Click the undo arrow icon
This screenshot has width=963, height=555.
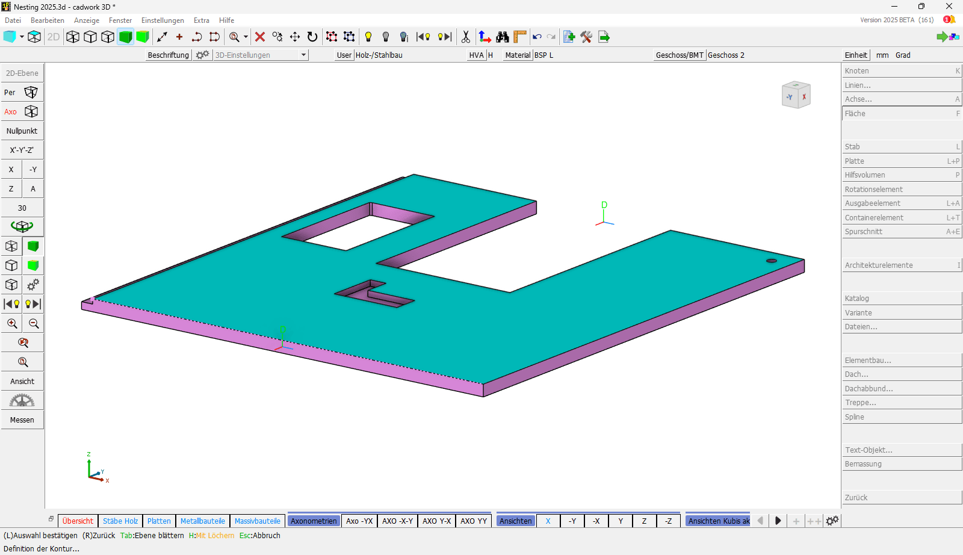(537, 37)
